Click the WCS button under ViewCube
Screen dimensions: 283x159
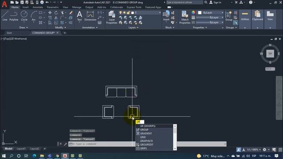[x=270, y=69]
